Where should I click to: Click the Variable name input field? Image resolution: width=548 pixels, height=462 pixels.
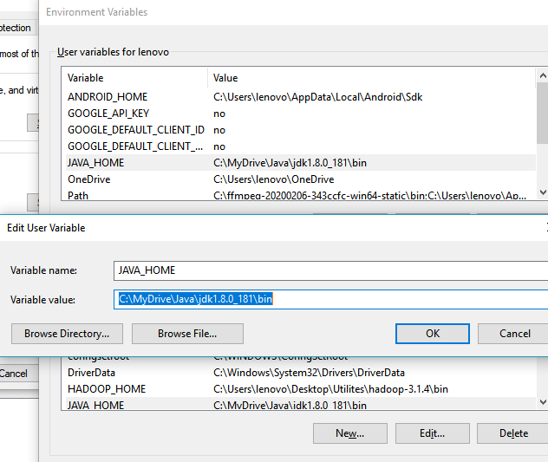[330, 270]
